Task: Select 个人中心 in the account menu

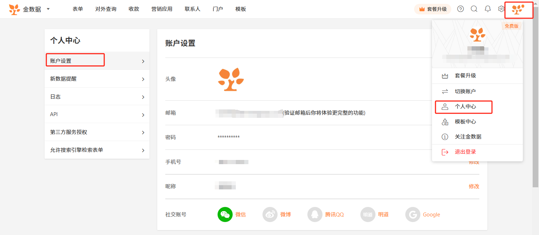Action: [477, 107]
